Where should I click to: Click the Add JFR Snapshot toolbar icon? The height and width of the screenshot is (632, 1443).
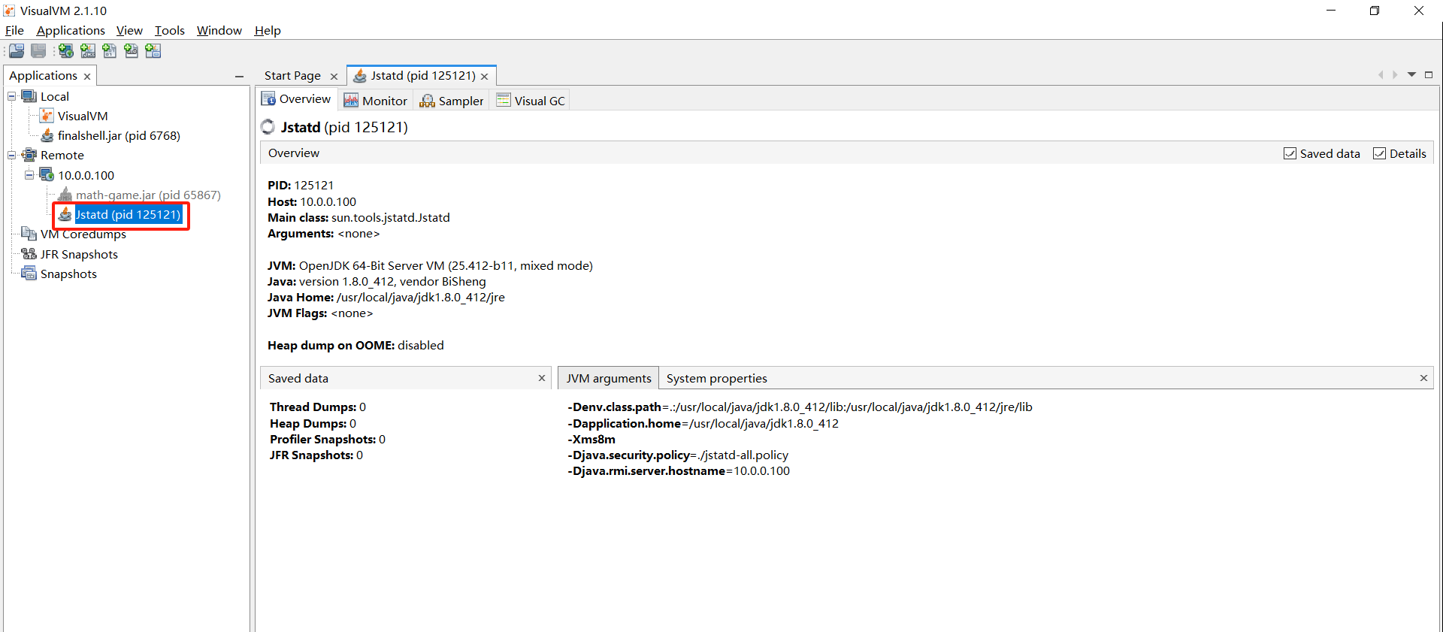[x=132, y=51]
